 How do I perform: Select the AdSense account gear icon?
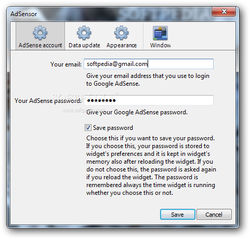coord(40,33)
